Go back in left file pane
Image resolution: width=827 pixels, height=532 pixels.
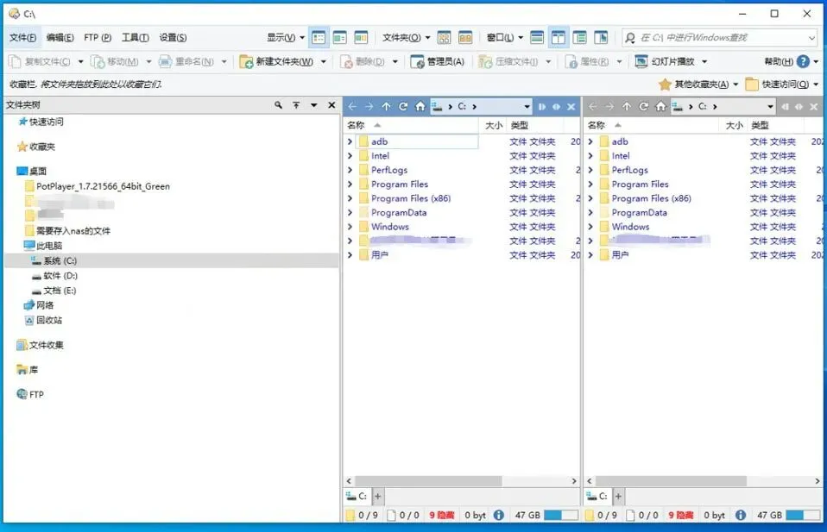352,106
